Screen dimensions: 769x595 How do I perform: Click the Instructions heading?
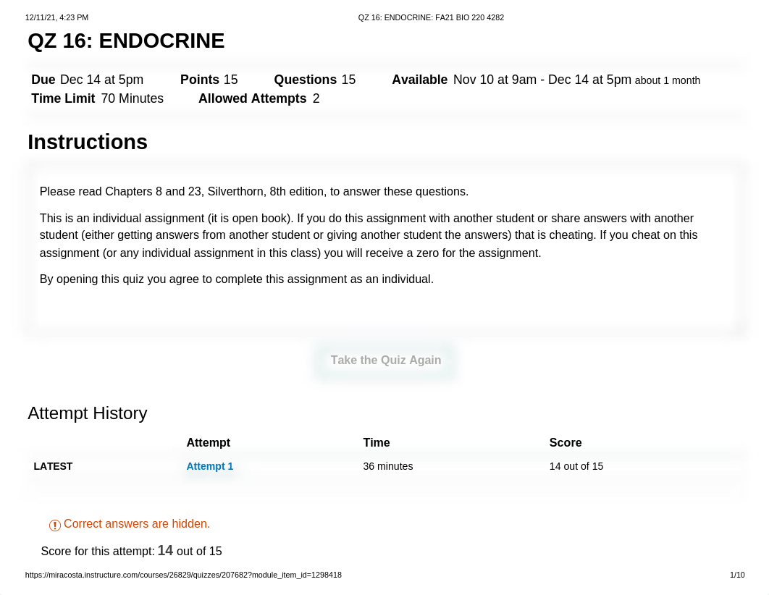[x=88, y=142]
